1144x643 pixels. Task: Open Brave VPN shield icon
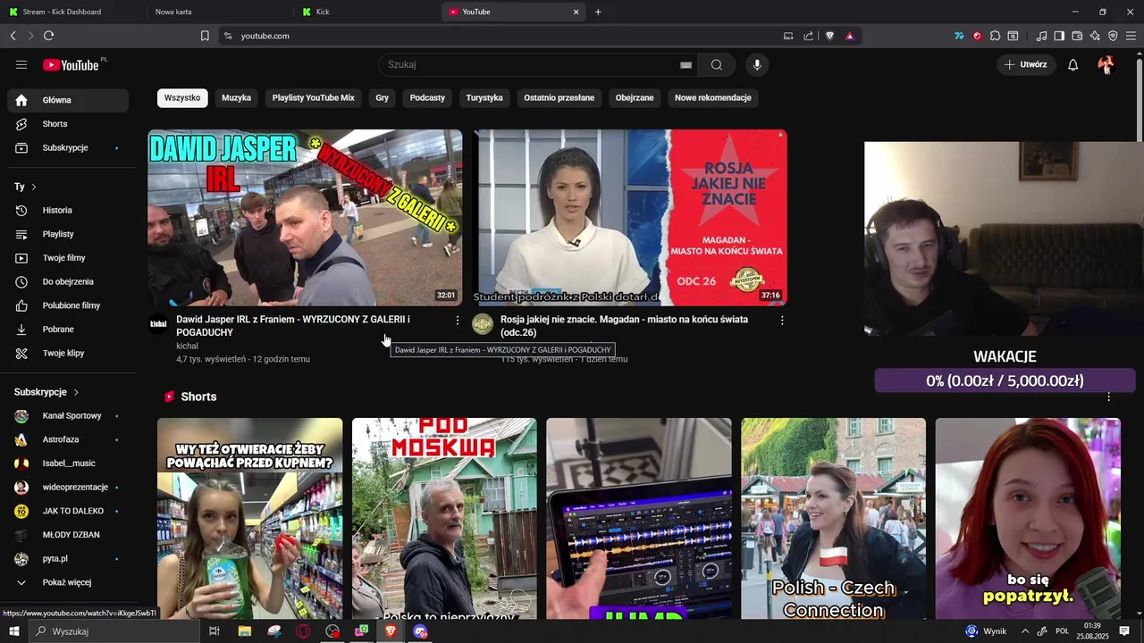pos(1113,36)
